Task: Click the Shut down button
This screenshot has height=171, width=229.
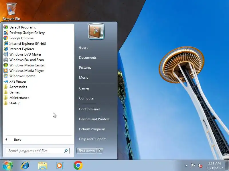Action: pos(87,151)
